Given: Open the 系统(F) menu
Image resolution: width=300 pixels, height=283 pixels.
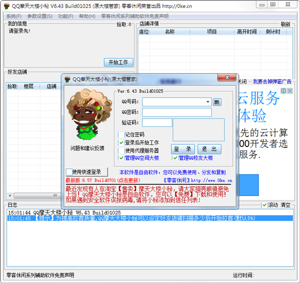Looking at the screenshot, I should click(14, 16).
